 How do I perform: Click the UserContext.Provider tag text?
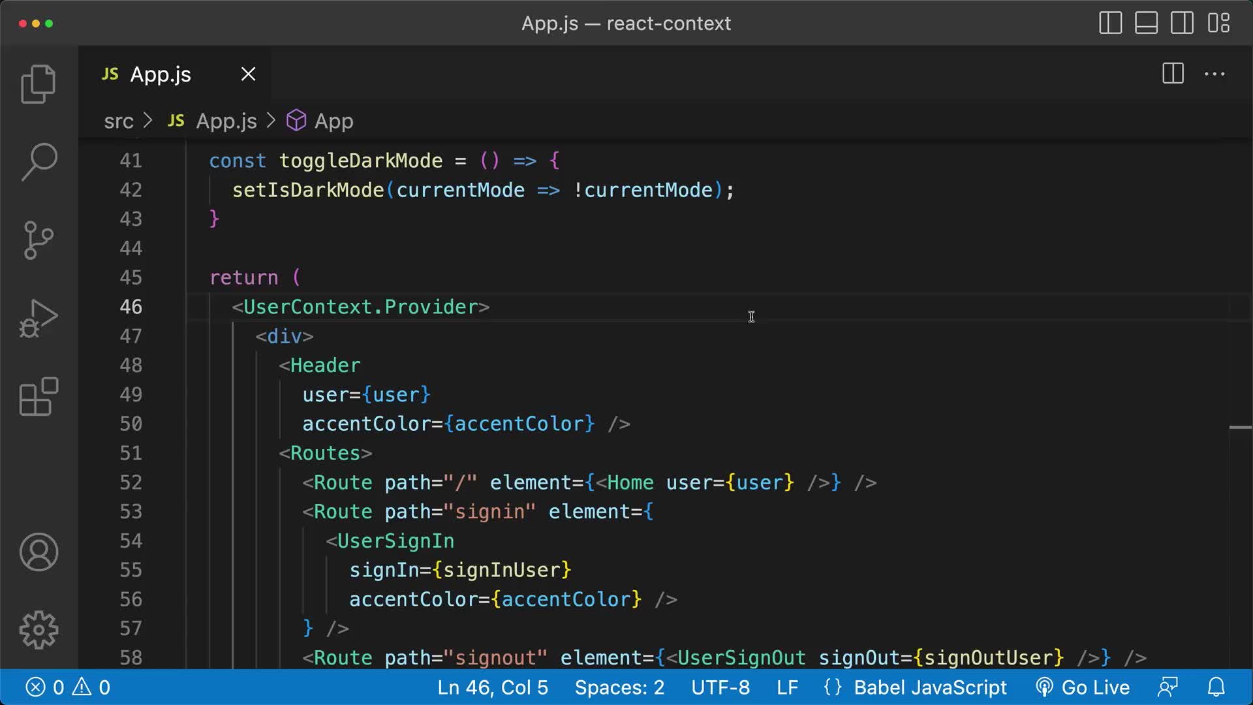(361, 307)
